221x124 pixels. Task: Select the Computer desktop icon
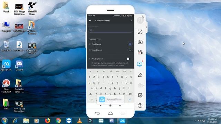click(x=6, y=27)
